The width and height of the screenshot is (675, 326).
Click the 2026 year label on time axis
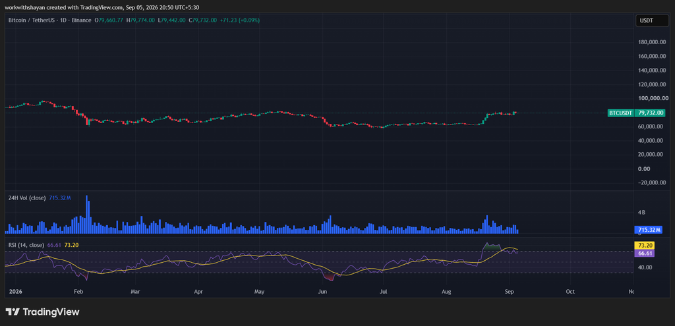[x=15, y=292]
